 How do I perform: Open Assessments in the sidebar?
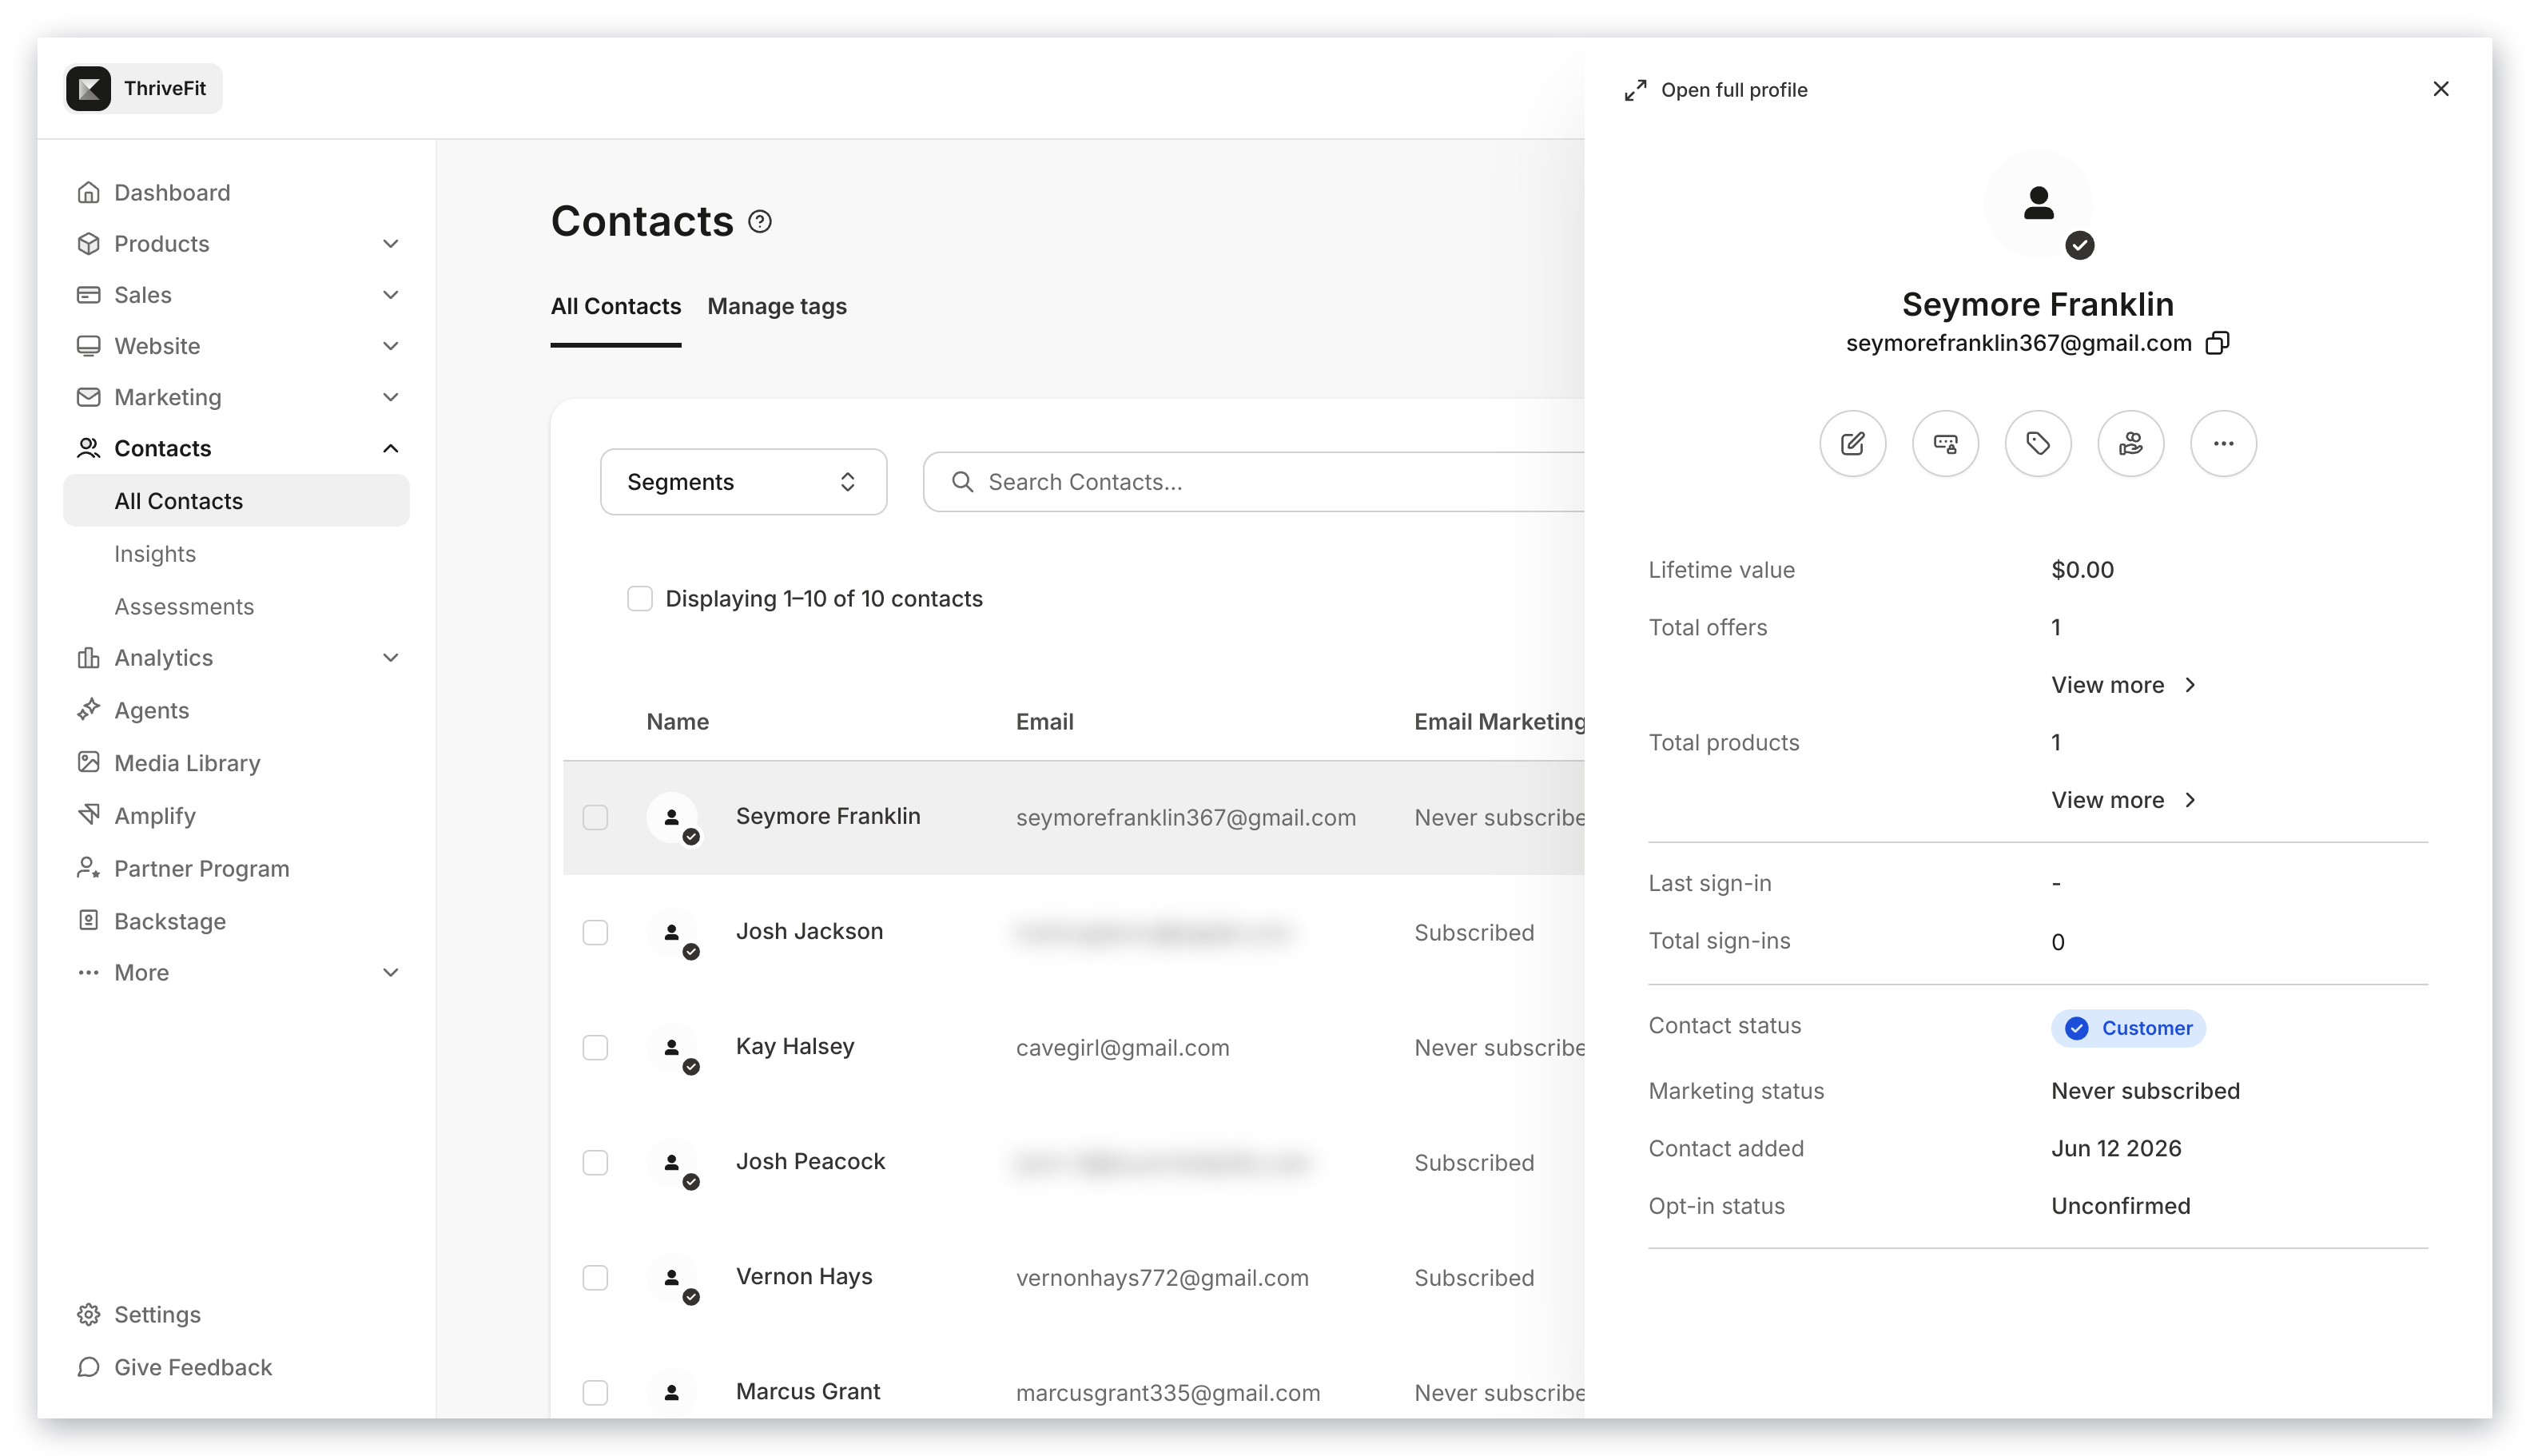184,606
